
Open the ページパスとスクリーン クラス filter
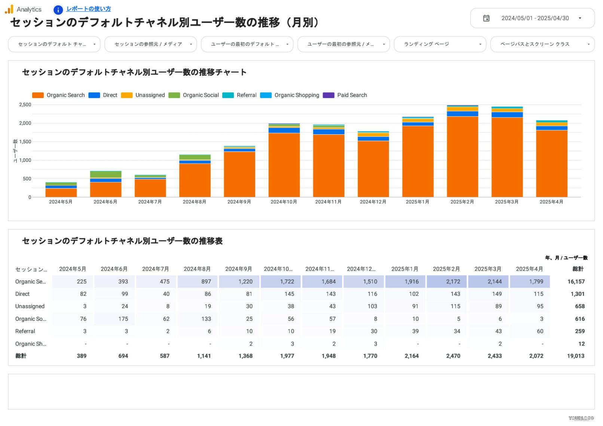542,44
